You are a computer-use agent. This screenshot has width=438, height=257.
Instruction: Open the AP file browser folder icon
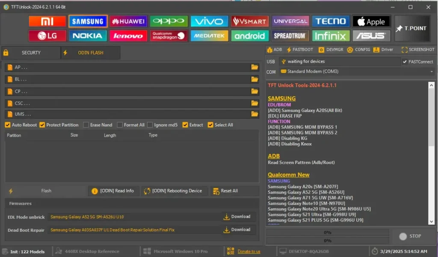255,67
